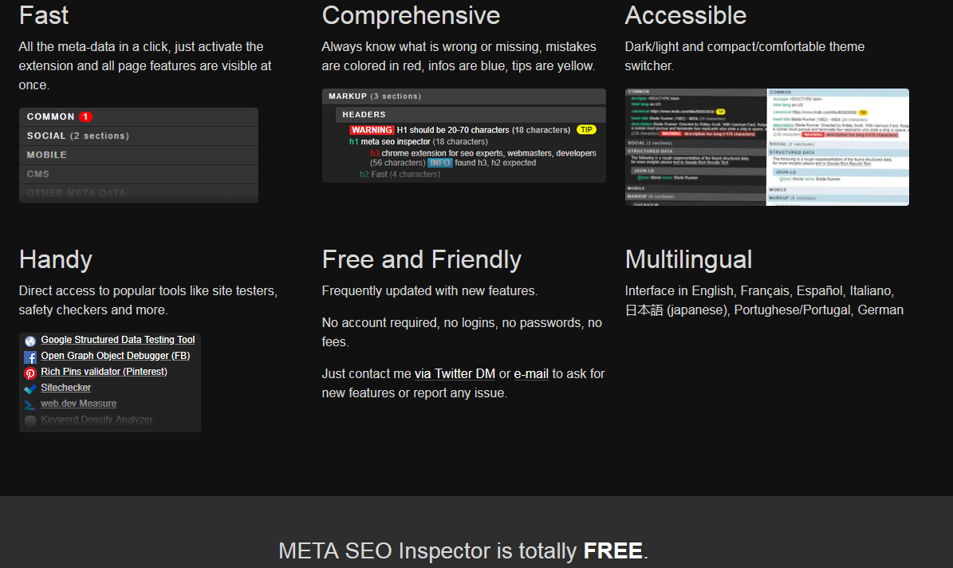The height and width of the screenshot is (568, 953).
Task: Collapse the HEADERS subsection
Action: pyautogui.click(x=471, y=114)
